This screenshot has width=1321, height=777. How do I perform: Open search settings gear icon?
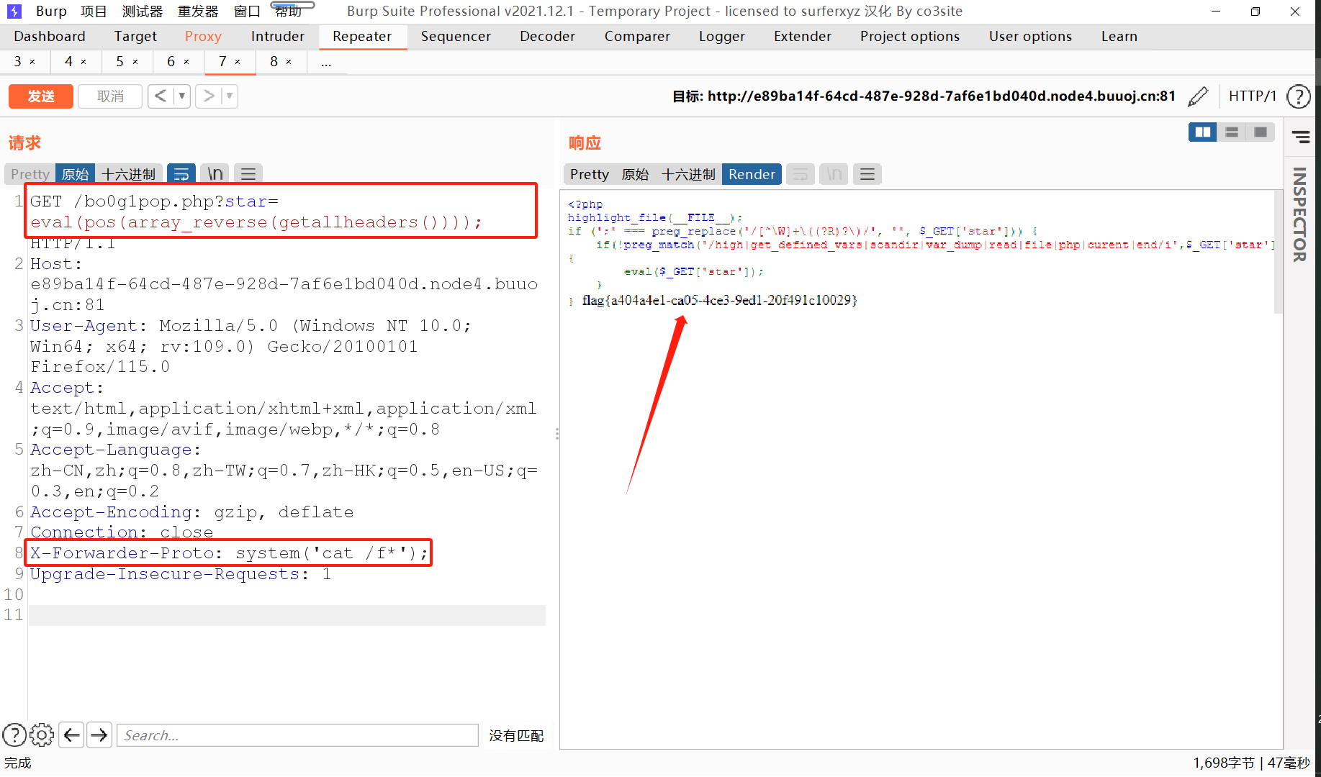coord(42,735)
